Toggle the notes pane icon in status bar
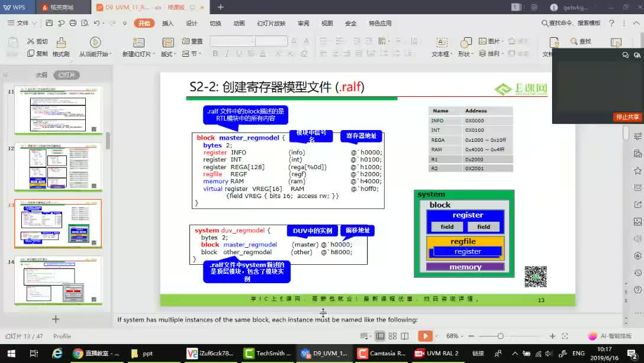The width and height of the screenshot is (644, 363). coord(364,336)
